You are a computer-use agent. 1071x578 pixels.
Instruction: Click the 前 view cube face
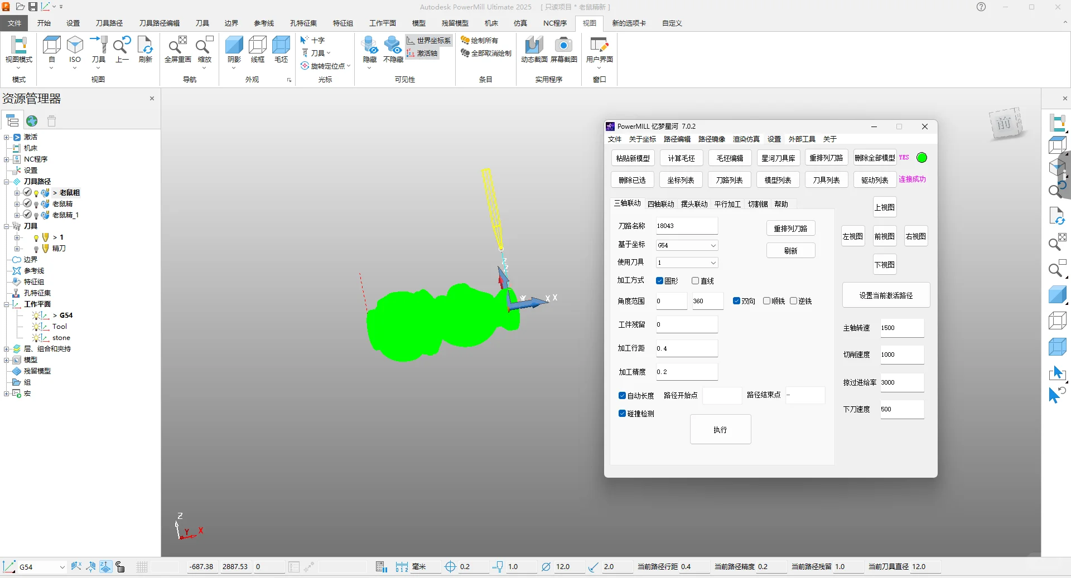coord(1005,123)
